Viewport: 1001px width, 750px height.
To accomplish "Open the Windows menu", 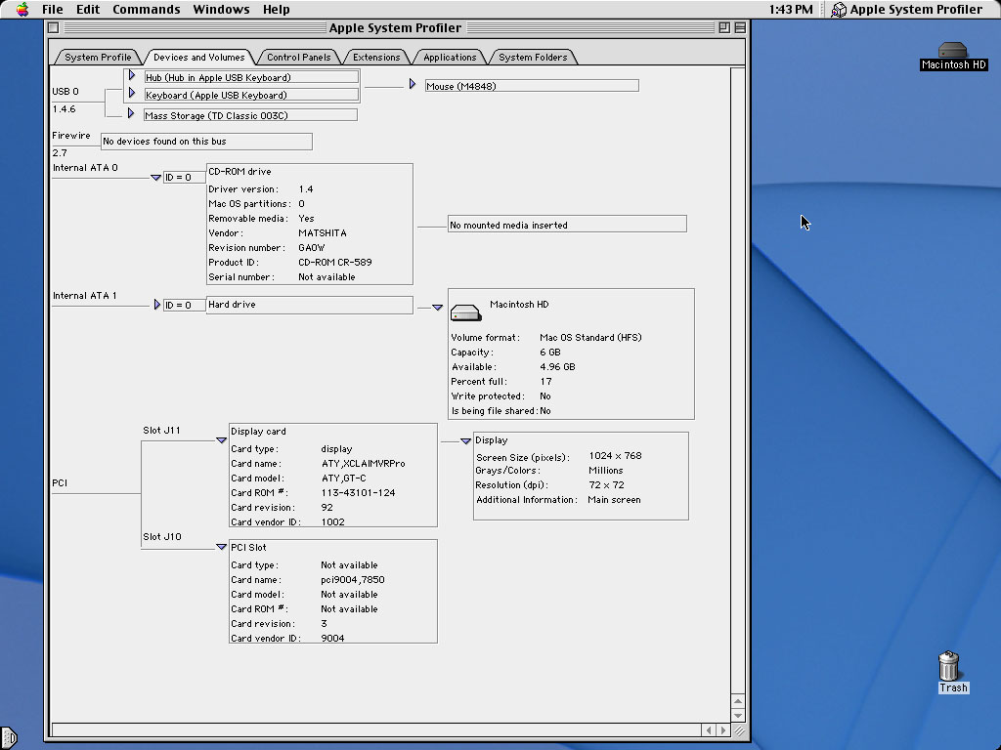I will click(x=221, y=10).
